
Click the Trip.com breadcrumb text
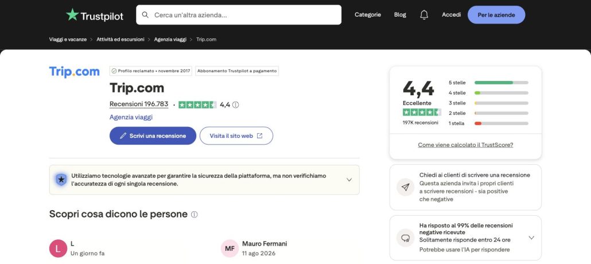coord(206,39)
